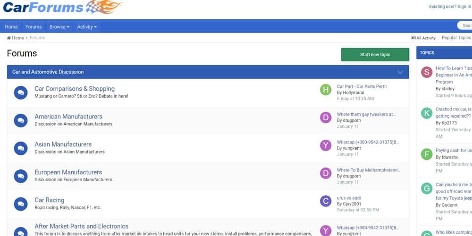Viewport: 472px width, 236px height.
Task: Open Hollymarai's green H avatar
Action: click(x=326, y=90)
